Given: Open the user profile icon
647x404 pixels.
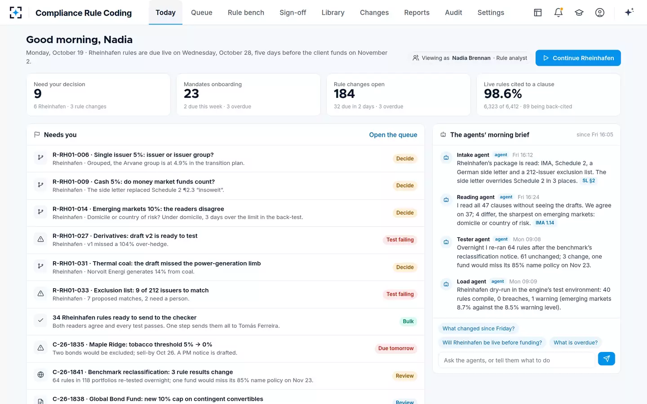Looking at the screenshot, I should (x=600, y=13).
